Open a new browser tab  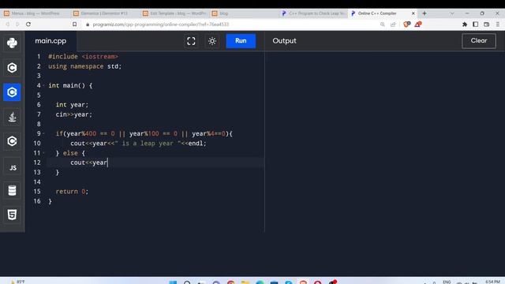425,13
